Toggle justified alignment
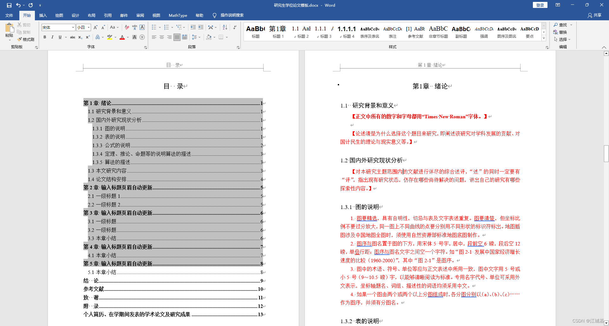The image size is (609, 326). coord(177,37)
